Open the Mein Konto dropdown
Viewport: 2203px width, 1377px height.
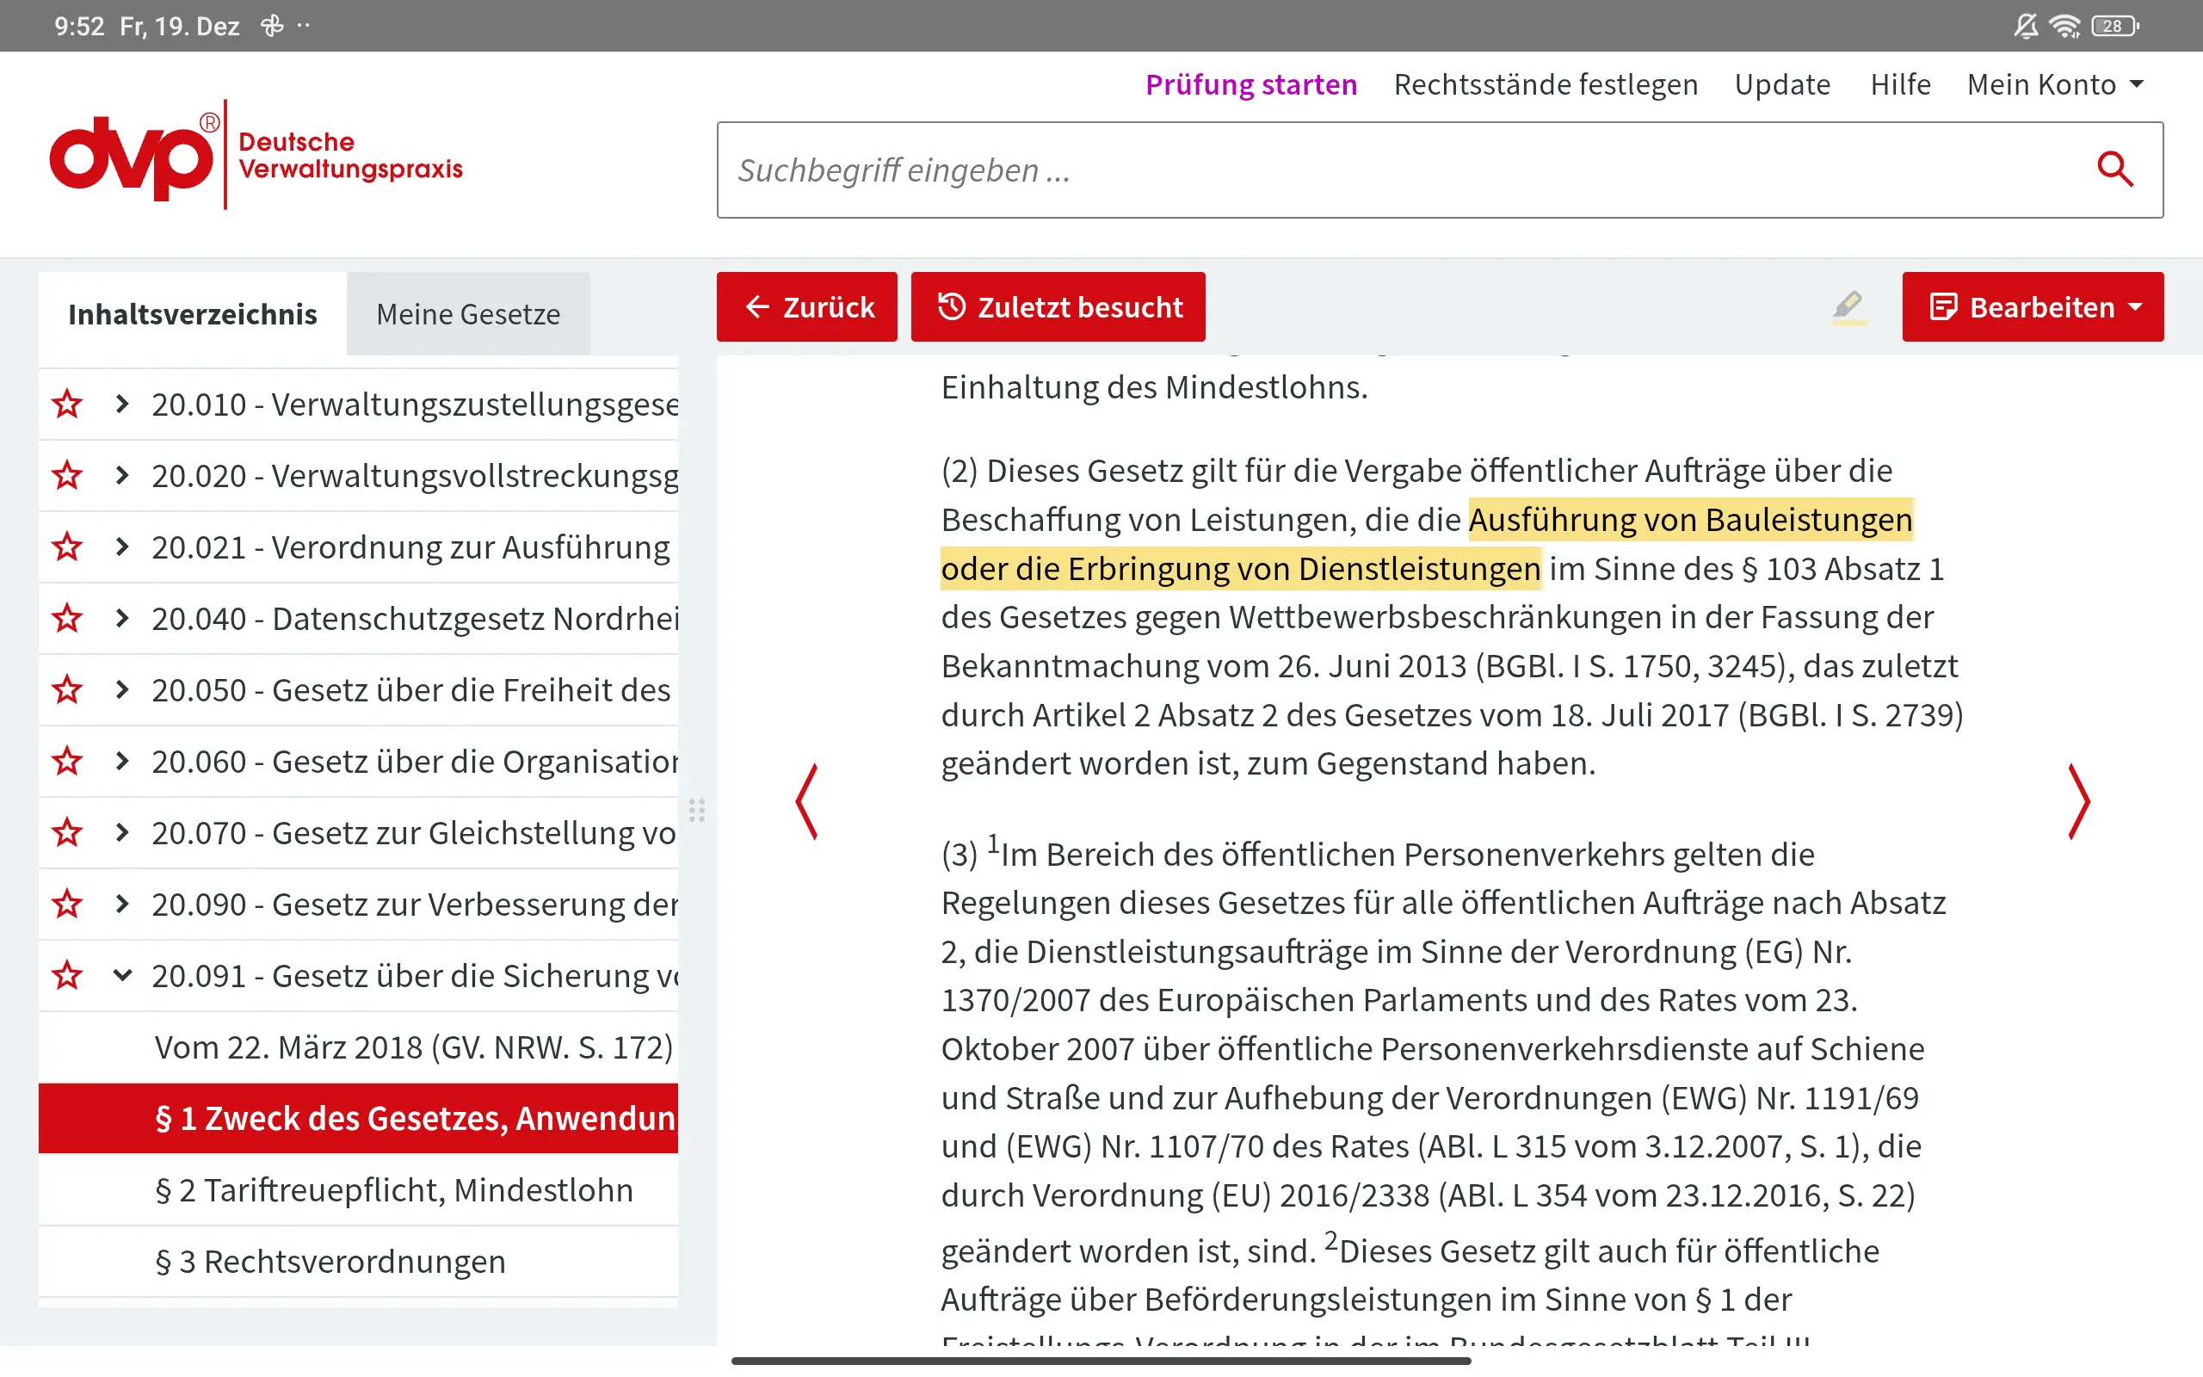pyautogui.click(x=2054, y=84)
